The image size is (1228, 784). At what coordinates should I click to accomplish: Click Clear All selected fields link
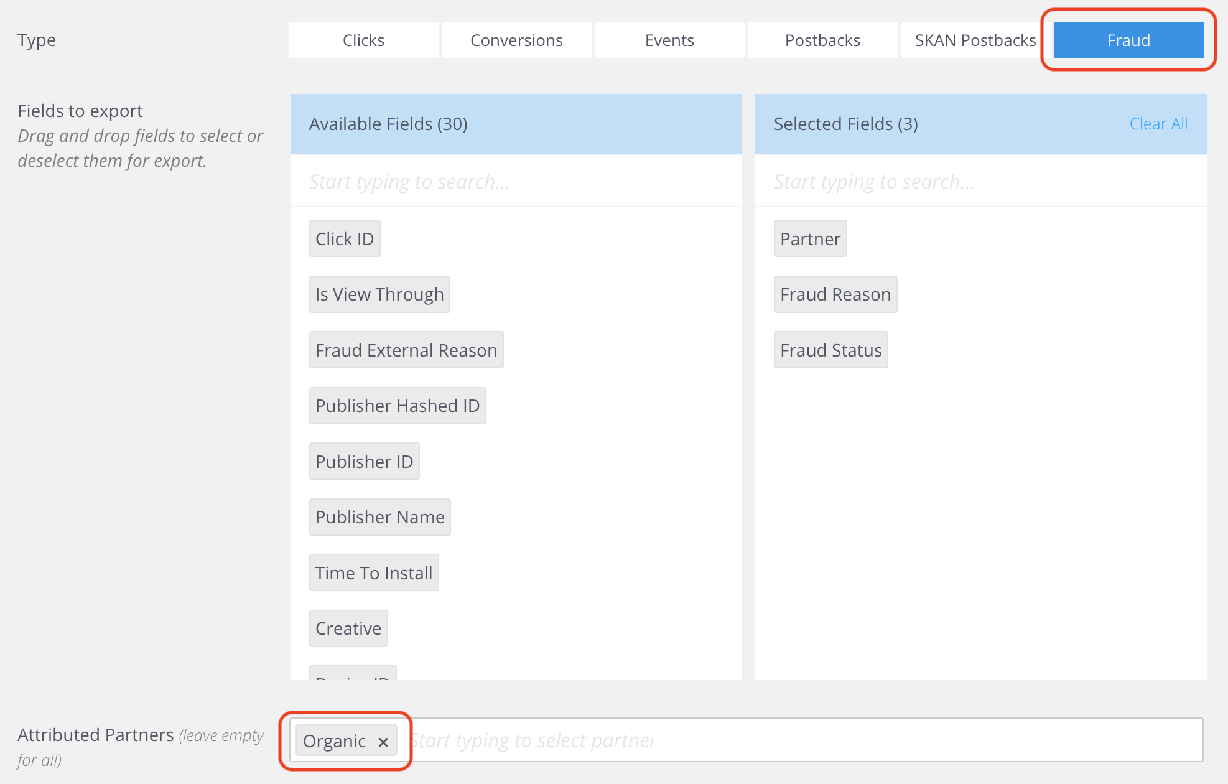tap(1158, 124)
